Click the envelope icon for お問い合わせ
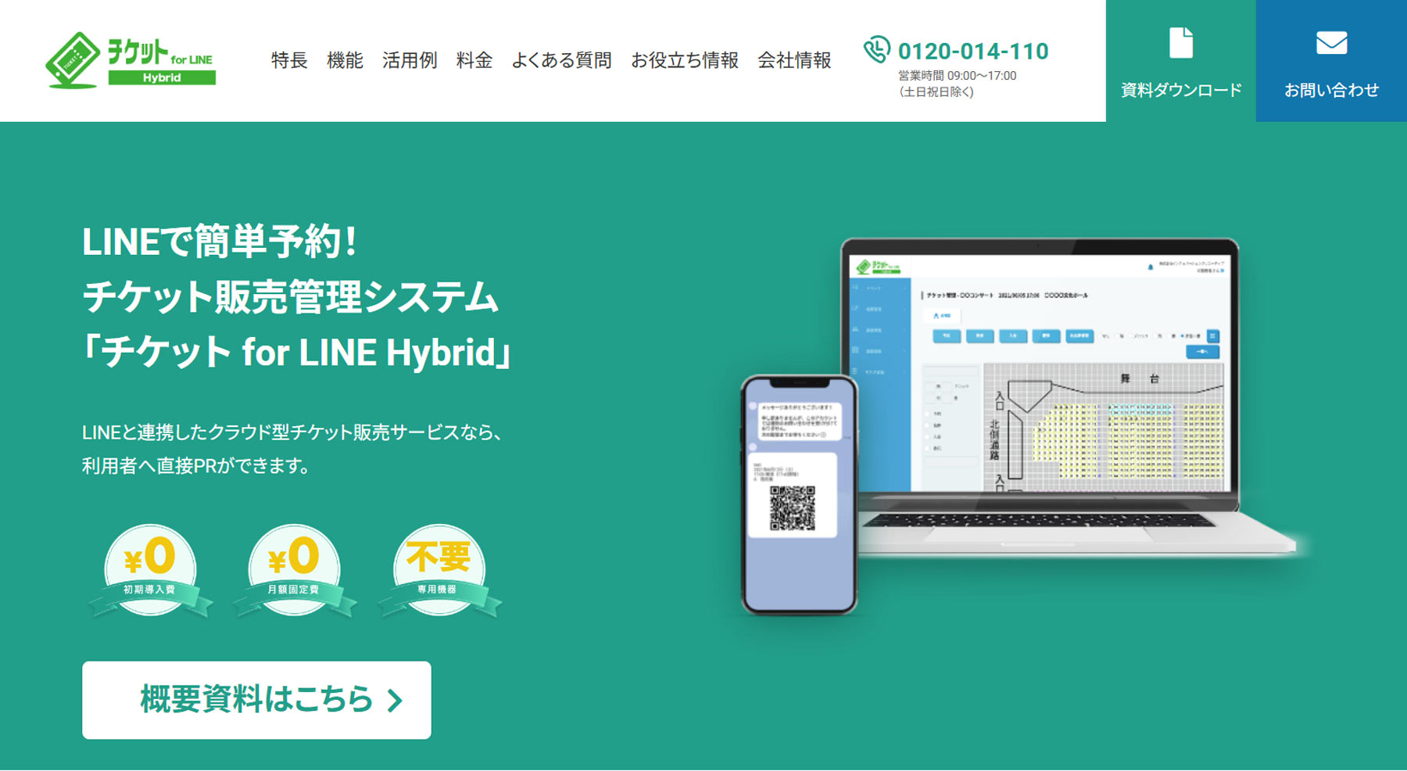Screen dimensions: 1407x771 [1331, 43]
